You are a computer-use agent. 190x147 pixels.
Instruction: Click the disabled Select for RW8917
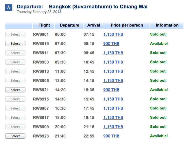[15, 118]
